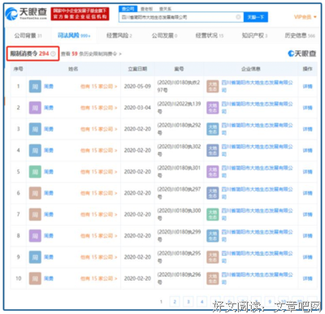Click the 大地生态 company logo in row 1
The image size is (325, 314).
pos(213,86)
